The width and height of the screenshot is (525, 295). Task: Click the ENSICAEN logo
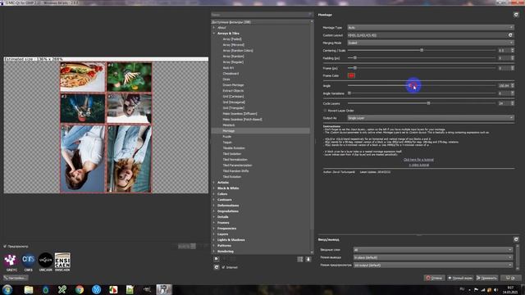pyautogui.click(x=62, y=261)
